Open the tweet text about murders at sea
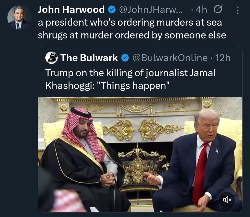The width and height of the screenshot is (250, 217). coord(132,29)
